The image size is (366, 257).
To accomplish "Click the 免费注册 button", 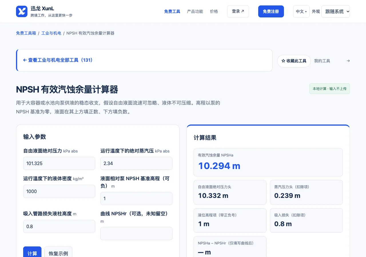I will (x=271, y=11).
